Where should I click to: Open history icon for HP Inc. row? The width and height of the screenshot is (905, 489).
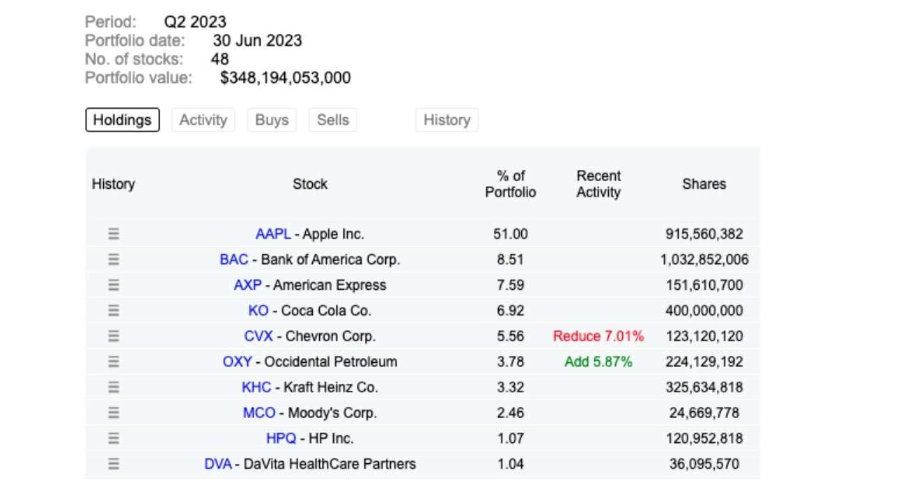pos(114,439)
